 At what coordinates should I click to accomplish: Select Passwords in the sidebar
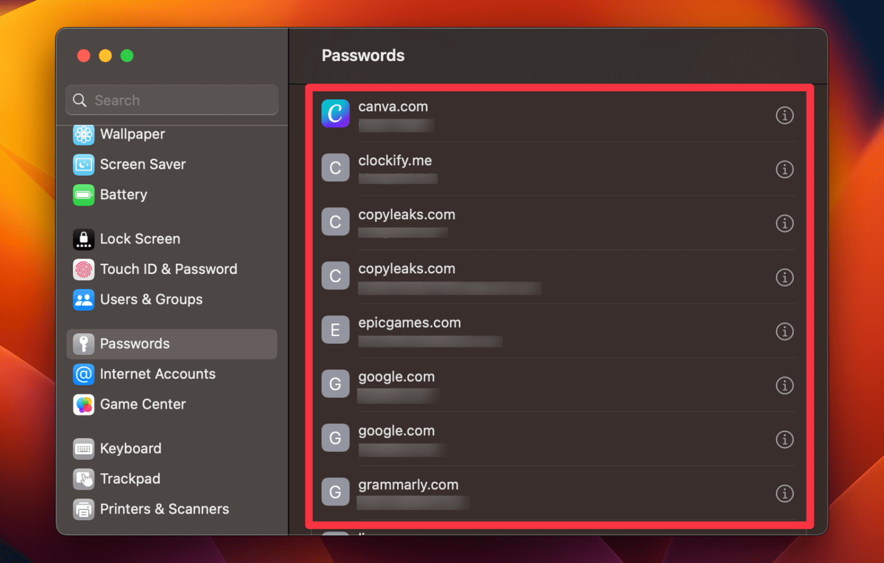[x=134, y=344]
